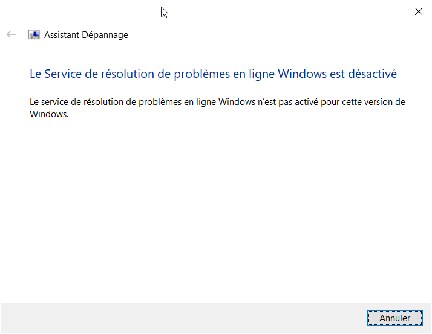Click the word "Assistant" in window title
The width and height of the screenshot is (432, 334).
point(62,35)
